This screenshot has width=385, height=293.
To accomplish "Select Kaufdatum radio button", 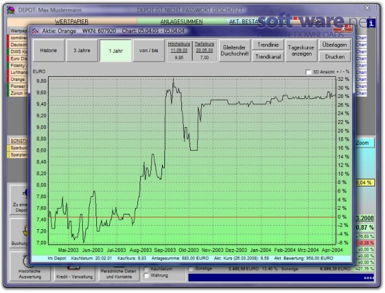I will (146, 269).
